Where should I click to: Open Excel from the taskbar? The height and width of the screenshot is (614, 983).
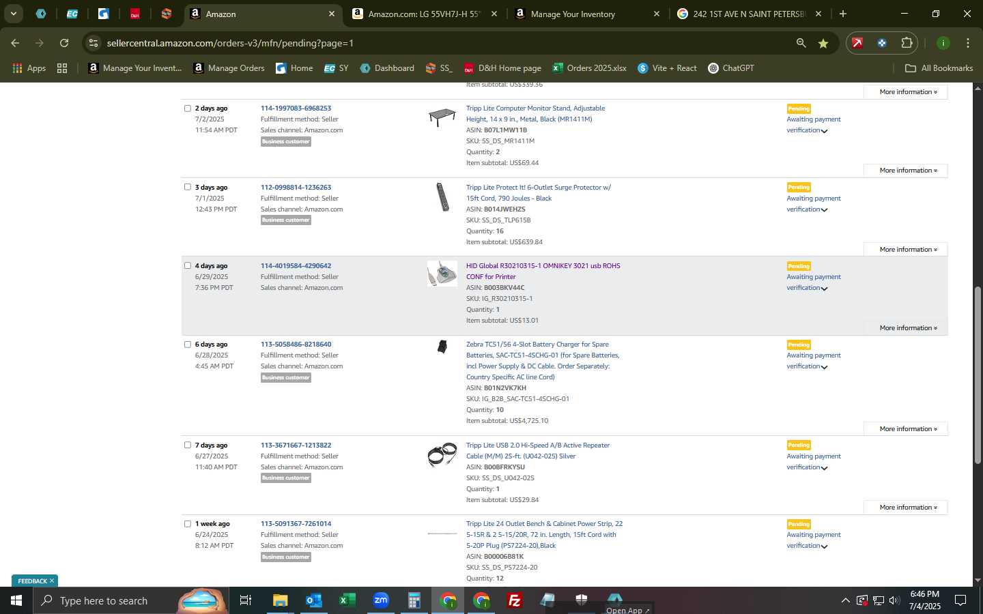pyautogui.click(x=347, y=600)
